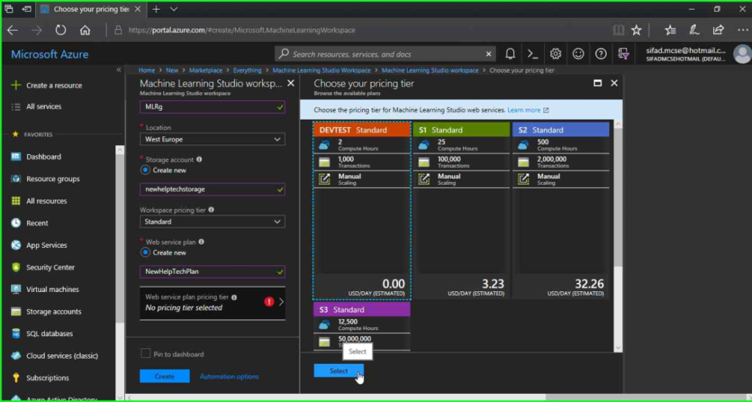752x402 pixels.
Task: Open portal settings gear
Action: pos(555,54)
